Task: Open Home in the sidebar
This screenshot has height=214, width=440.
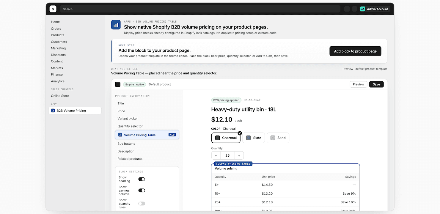Action: pos(55,22)
